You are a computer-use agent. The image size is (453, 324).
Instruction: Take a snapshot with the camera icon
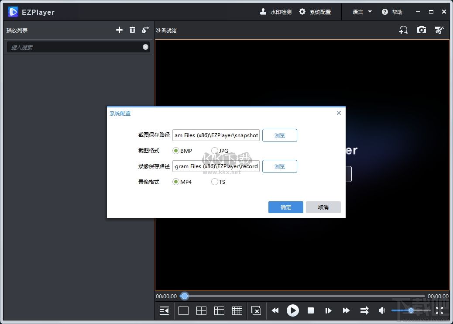422,30
